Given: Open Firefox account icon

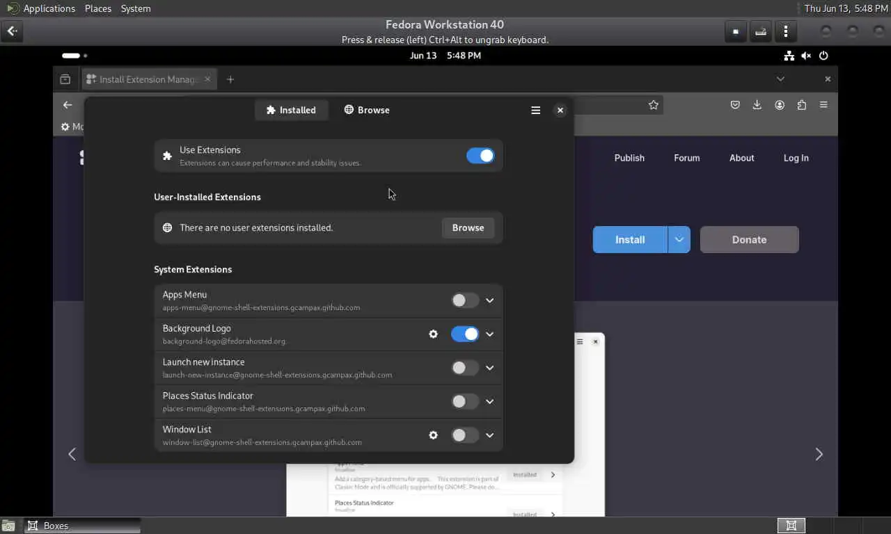Looking at the screenshot, I should click(x=780, y=105).
